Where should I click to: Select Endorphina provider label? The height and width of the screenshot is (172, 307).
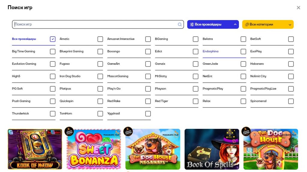point(210,51)
